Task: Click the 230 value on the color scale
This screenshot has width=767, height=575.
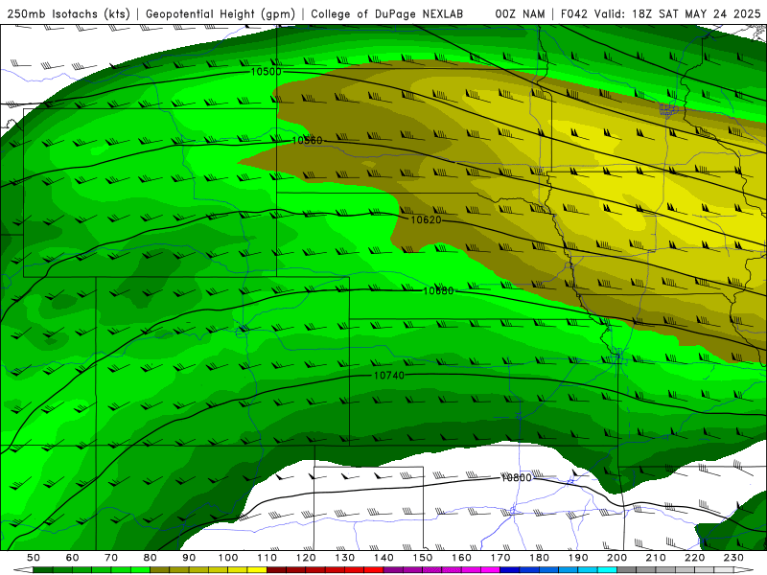Action: click(x=733, y=558)
